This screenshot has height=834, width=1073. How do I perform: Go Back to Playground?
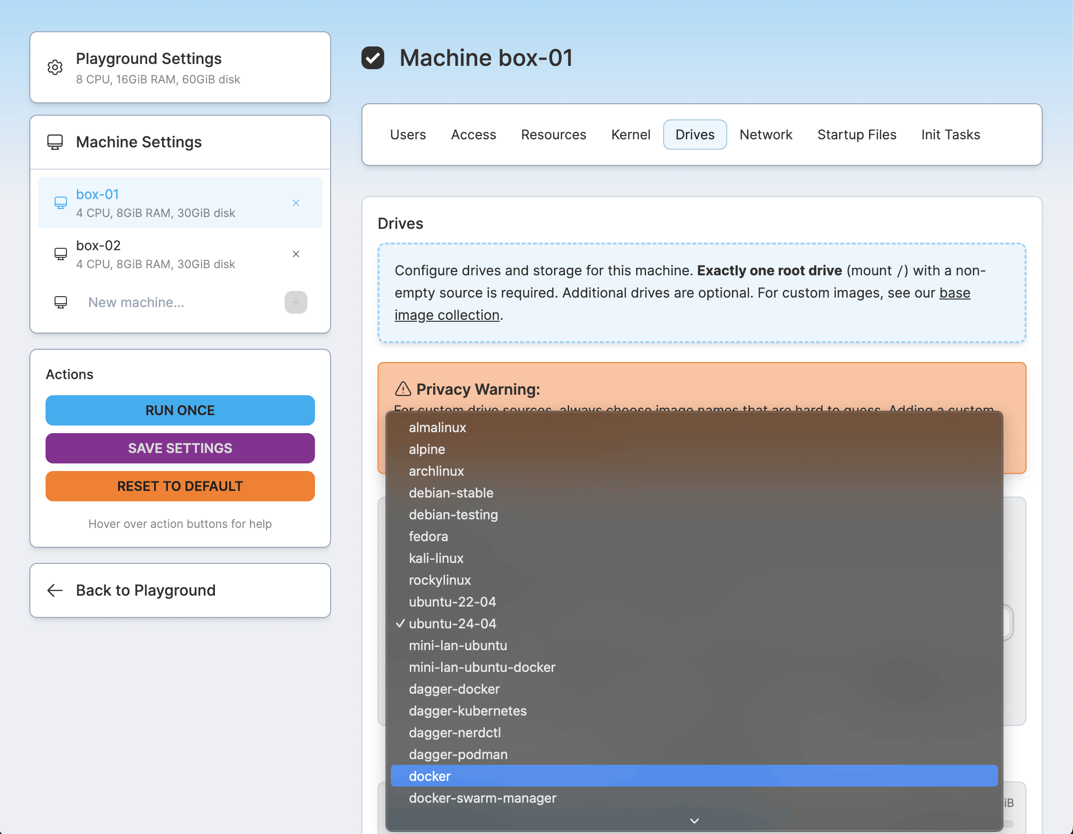(x=180, y=590)
